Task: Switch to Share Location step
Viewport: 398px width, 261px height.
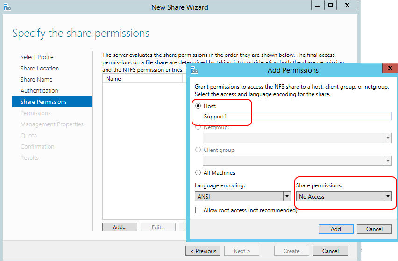Action: tap(40, 69)
